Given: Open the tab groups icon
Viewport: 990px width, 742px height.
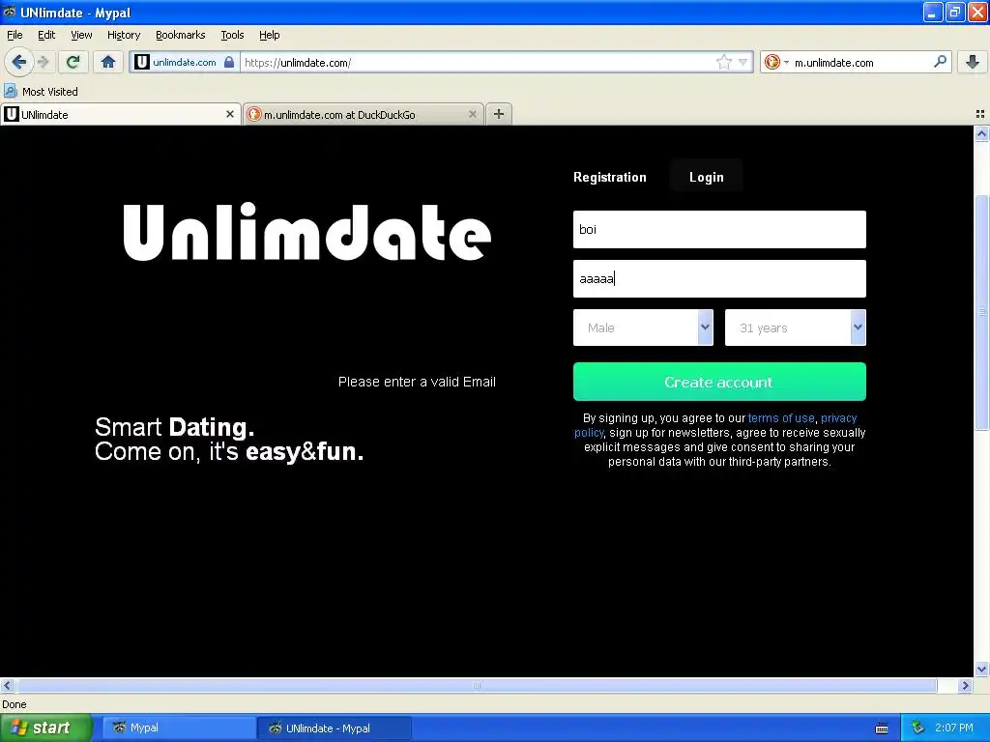Looking at the screenshot, I should coord(980,114).
